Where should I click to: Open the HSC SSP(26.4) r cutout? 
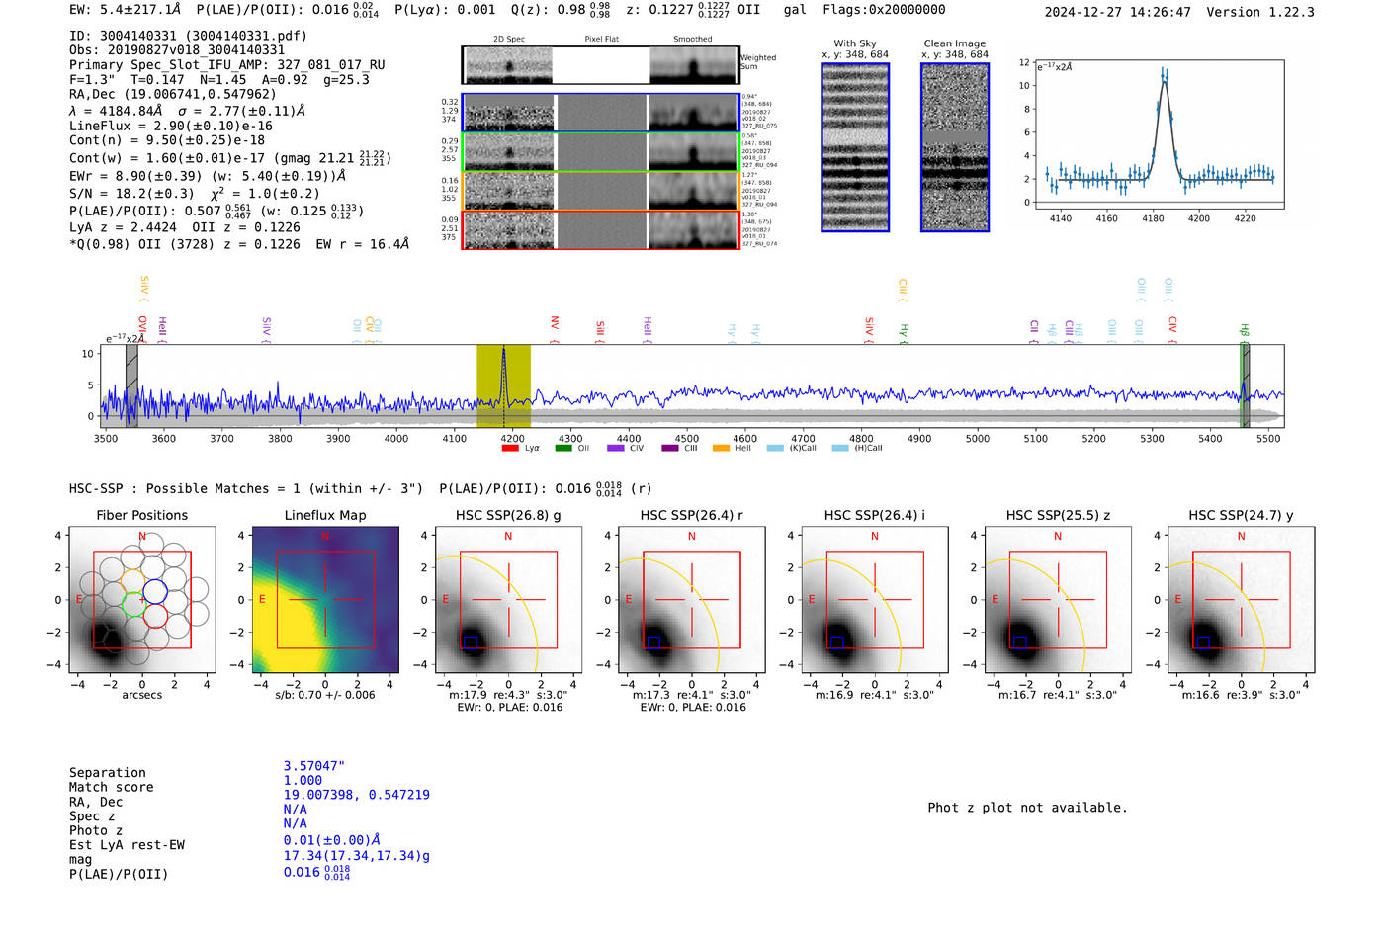(692, 600)
